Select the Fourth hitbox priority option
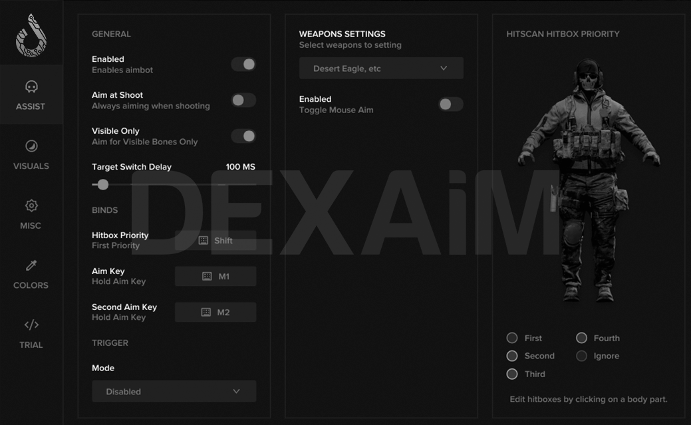 point(582,339)
